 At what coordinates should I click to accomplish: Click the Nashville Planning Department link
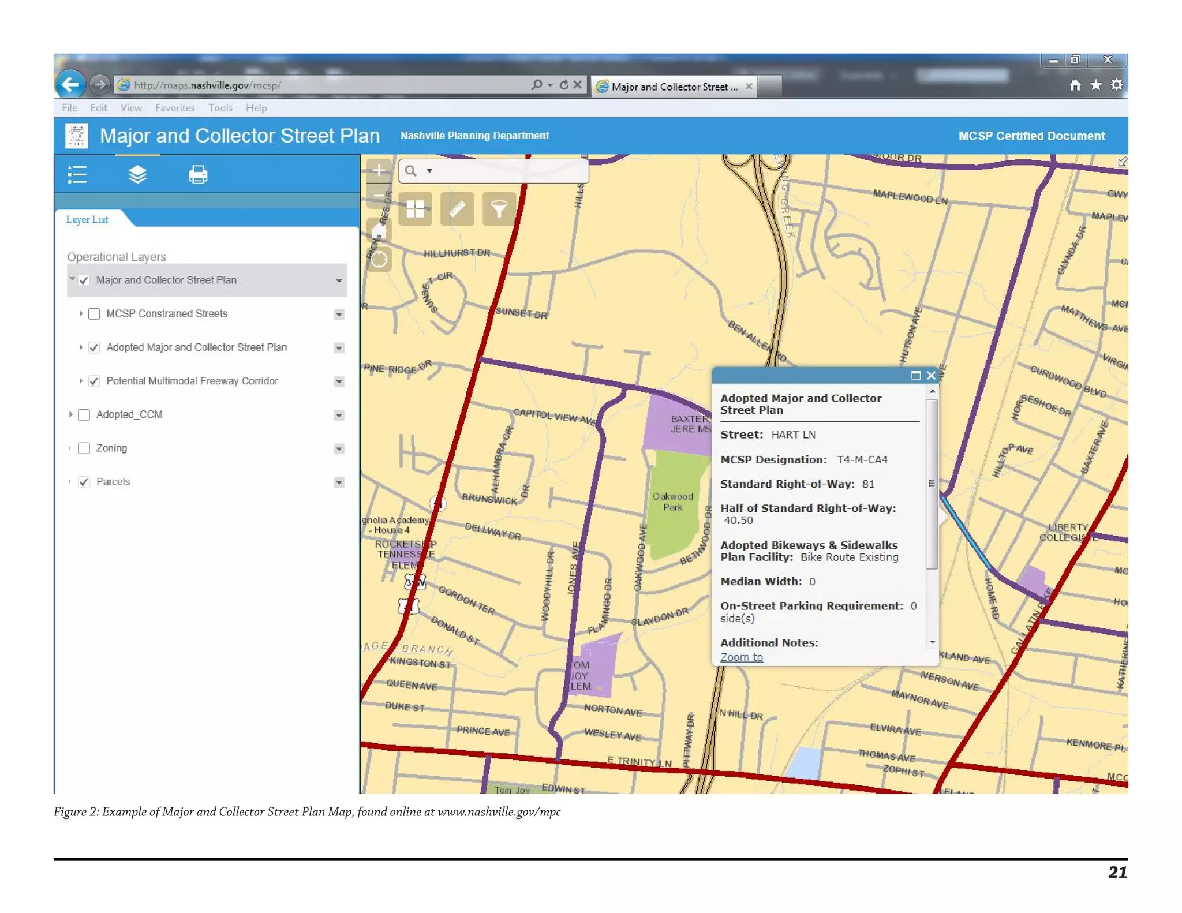tap(474, 136)
